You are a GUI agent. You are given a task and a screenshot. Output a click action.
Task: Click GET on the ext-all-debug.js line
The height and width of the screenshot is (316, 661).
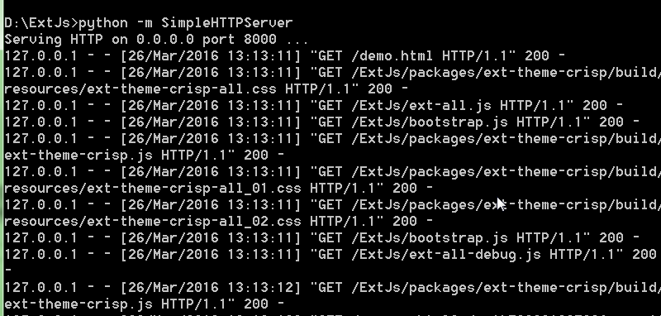(330, 255)
